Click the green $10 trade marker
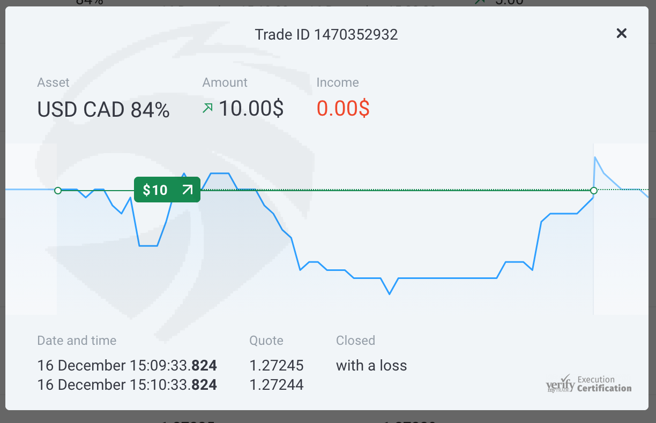 coord(167,190)
